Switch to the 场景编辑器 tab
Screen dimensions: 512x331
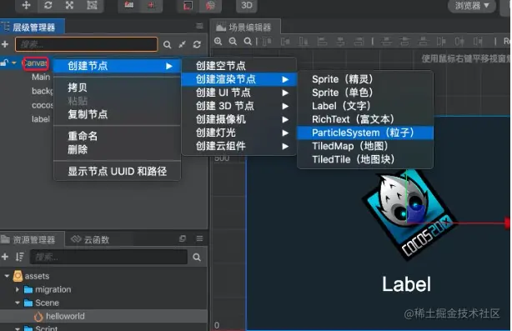[245, 27]
